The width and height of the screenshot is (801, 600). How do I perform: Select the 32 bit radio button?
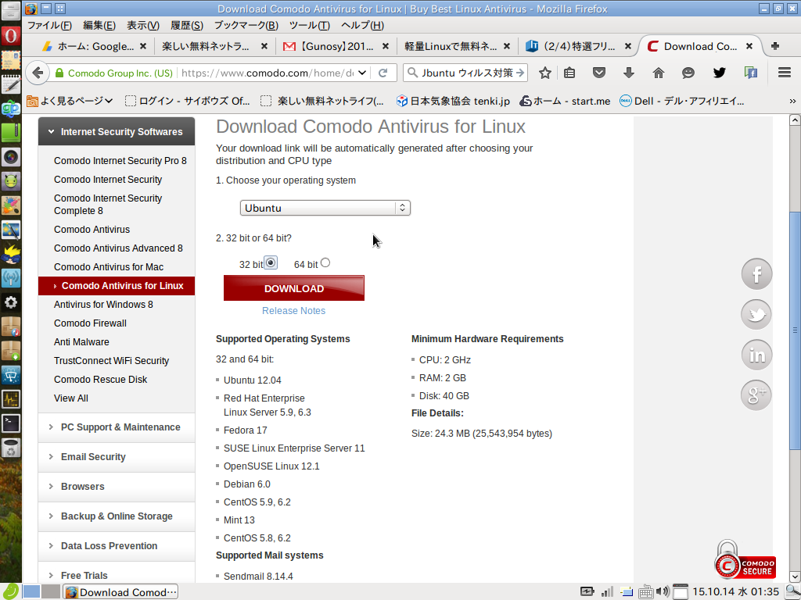(270, 262)
